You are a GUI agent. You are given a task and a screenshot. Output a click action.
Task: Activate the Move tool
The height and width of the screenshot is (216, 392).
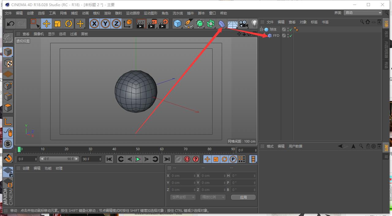47,24
